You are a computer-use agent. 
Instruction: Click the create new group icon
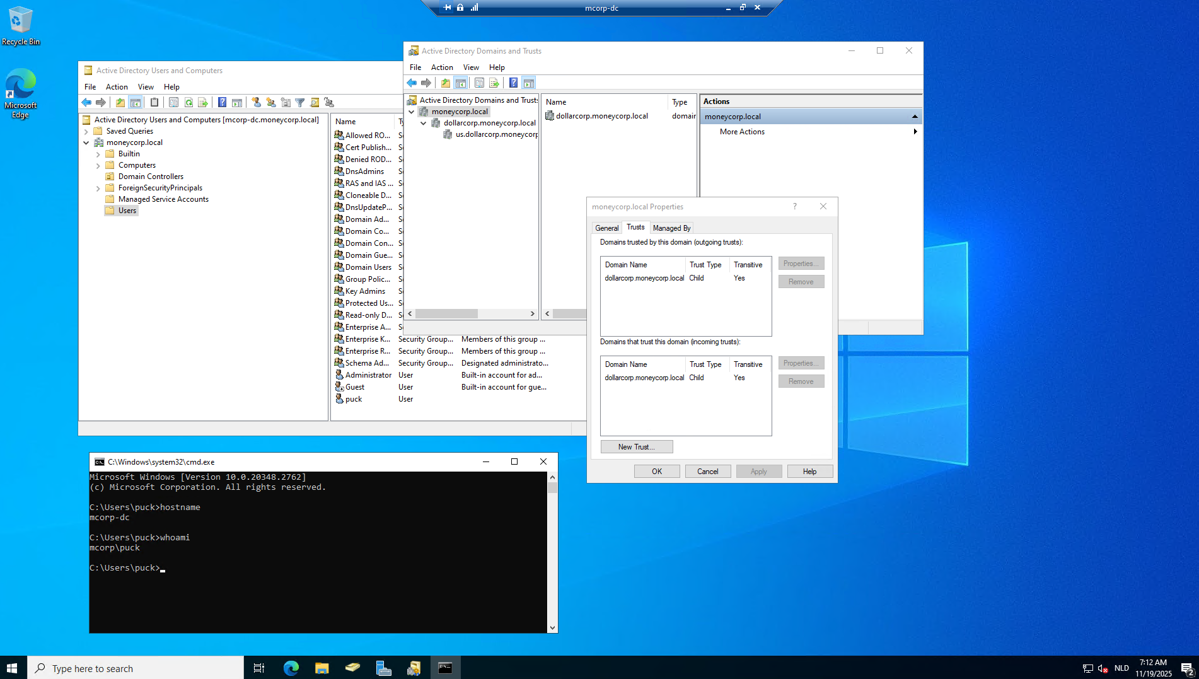[270, 103]
